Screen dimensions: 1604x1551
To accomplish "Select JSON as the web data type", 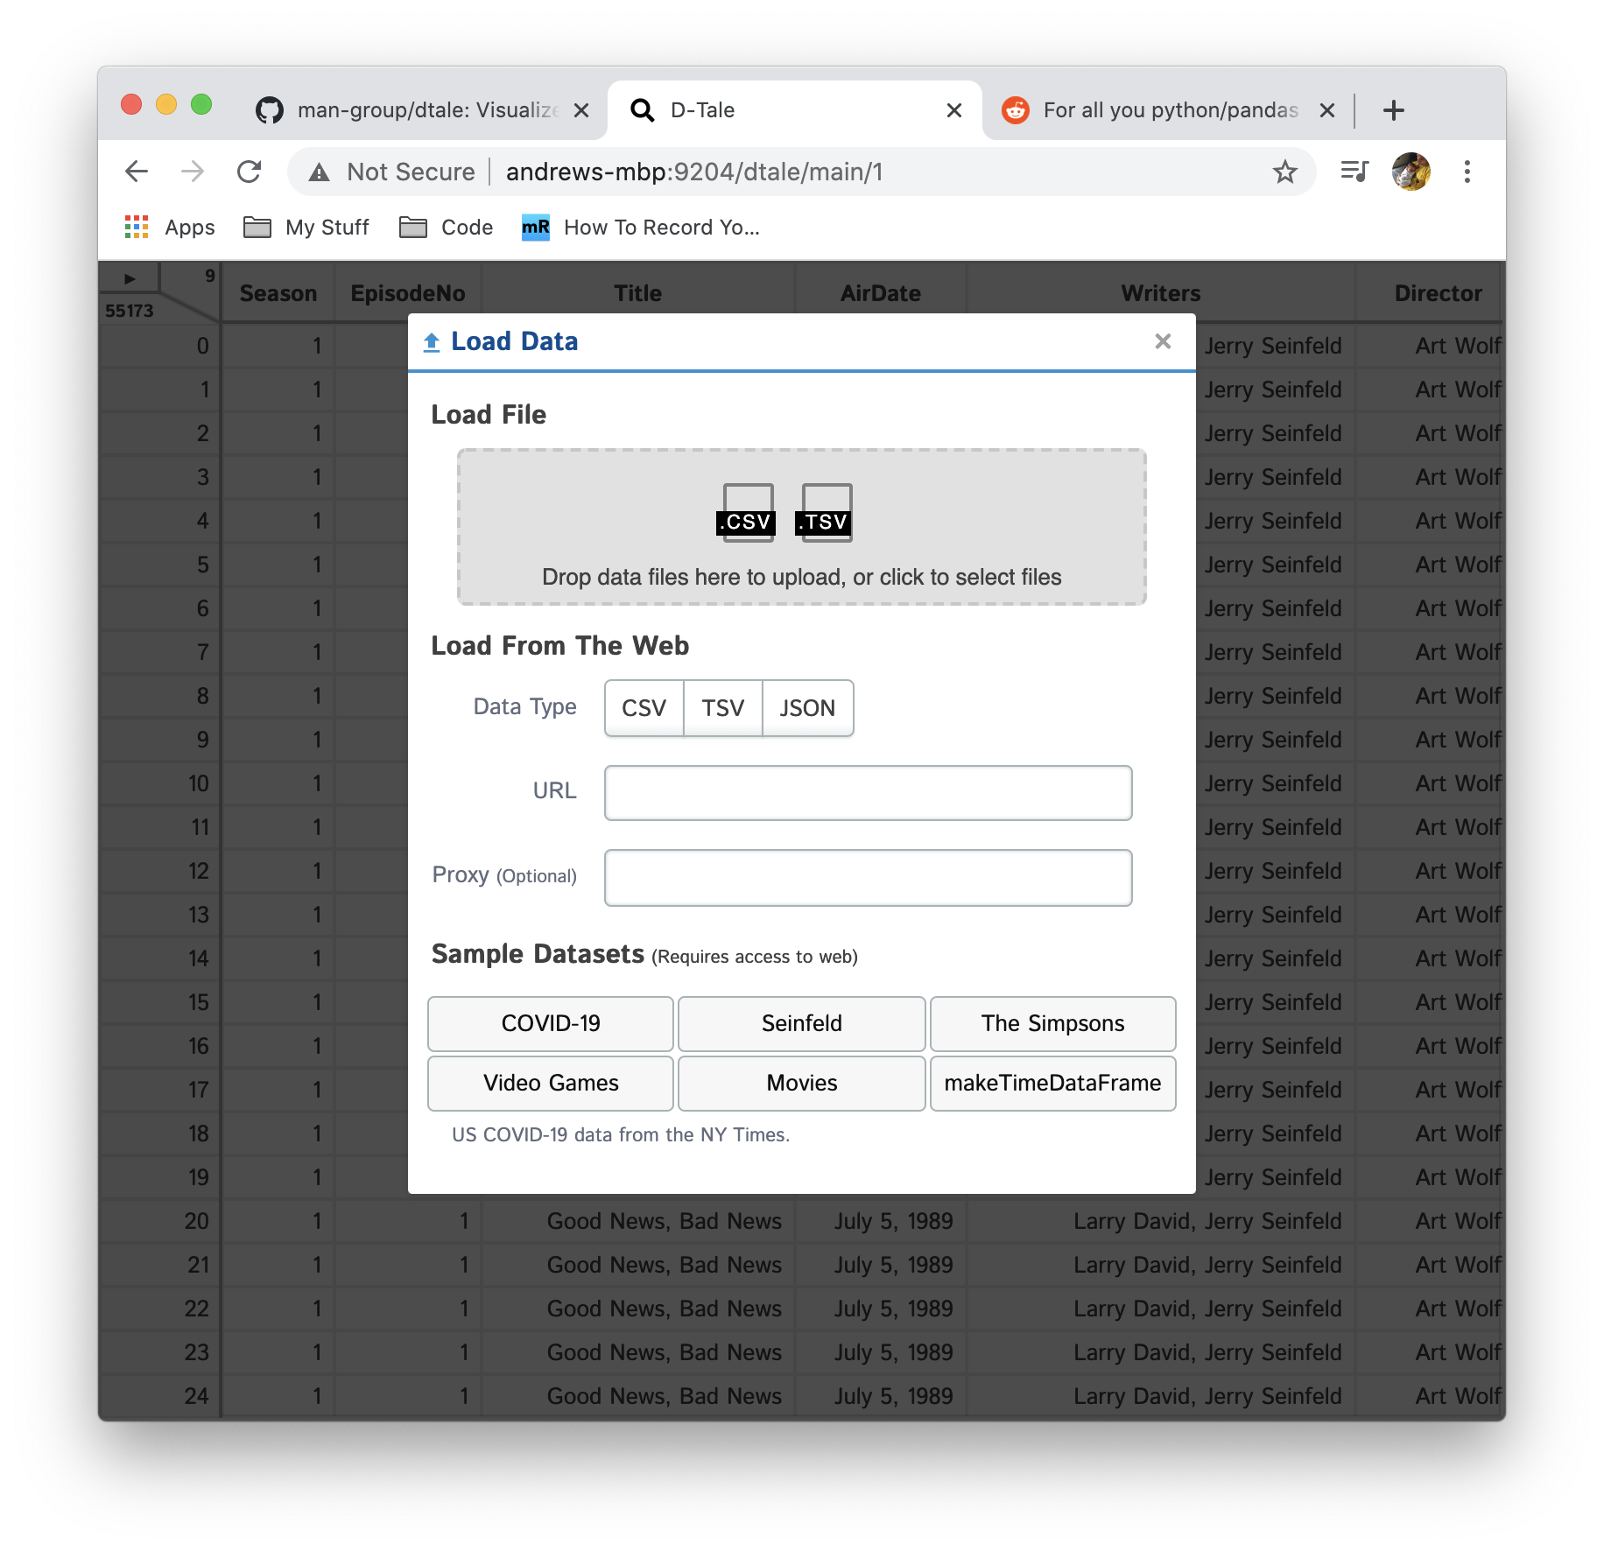I will click(808, 708).
